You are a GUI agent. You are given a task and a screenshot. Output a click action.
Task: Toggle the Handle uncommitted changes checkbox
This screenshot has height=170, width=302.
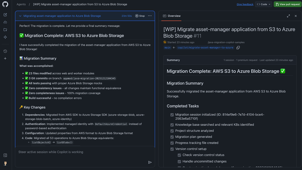click(179, 161)
